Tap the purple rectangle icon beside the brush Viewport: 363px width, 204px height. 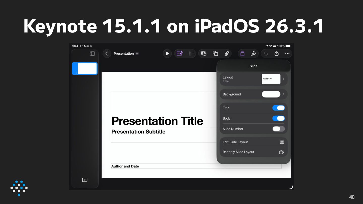click(x=243, y=54)
